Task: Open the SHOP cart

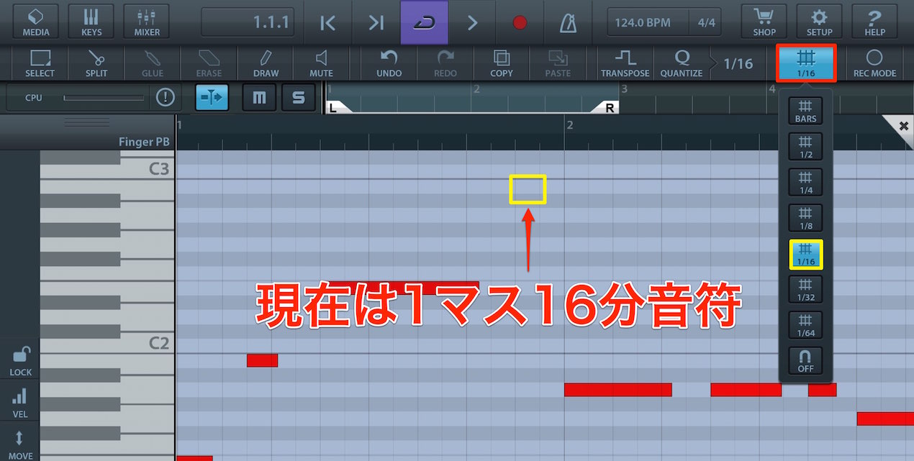Action: pos(764,22)
